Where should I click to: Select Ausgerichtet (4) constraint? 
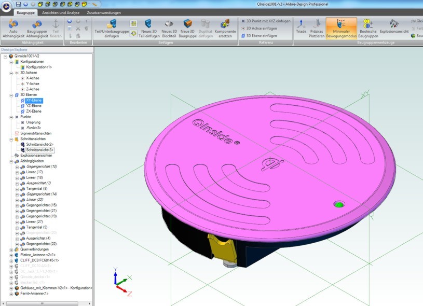pyautogui.click(x=38, y=239)
